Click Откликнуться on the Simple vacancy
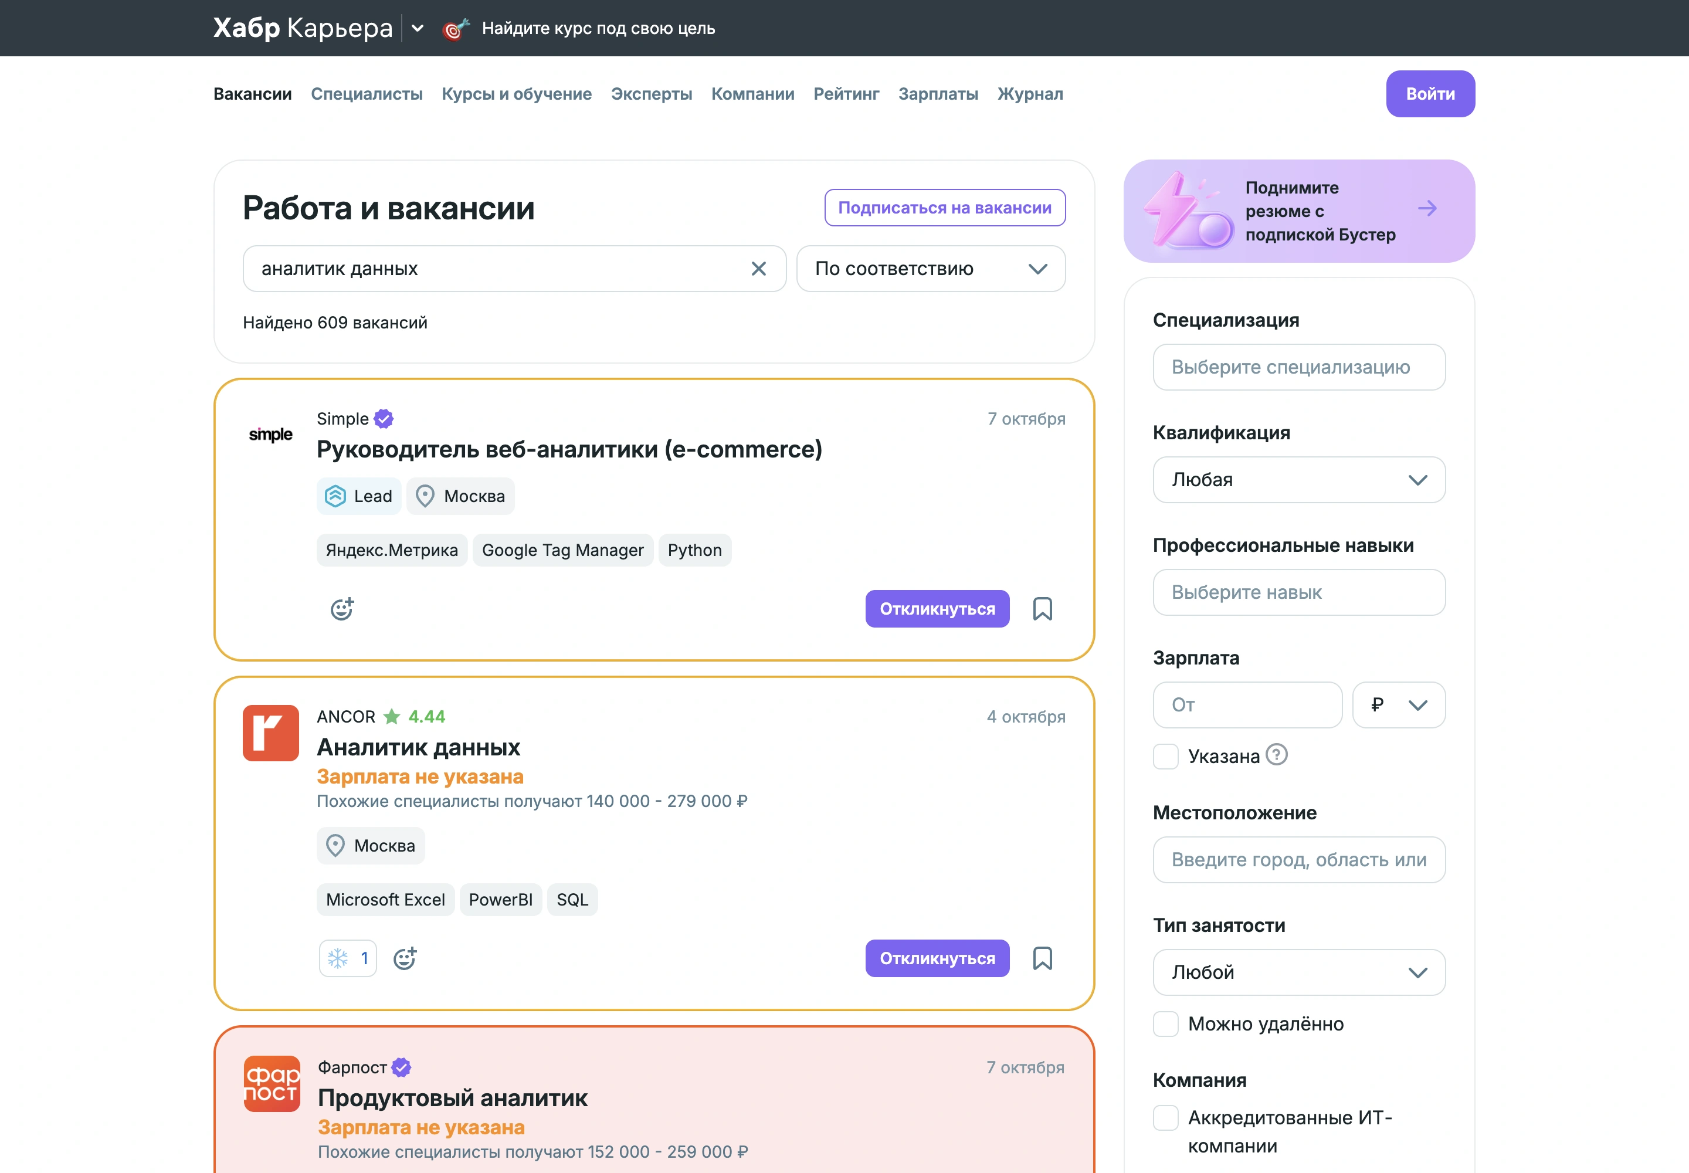The height and width of the screenshot is (1173, 1689). [937, 609]
